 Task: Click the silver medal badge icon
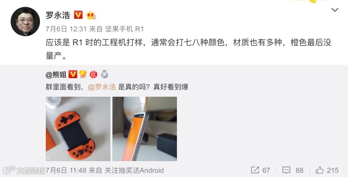[x=104, y=74]
